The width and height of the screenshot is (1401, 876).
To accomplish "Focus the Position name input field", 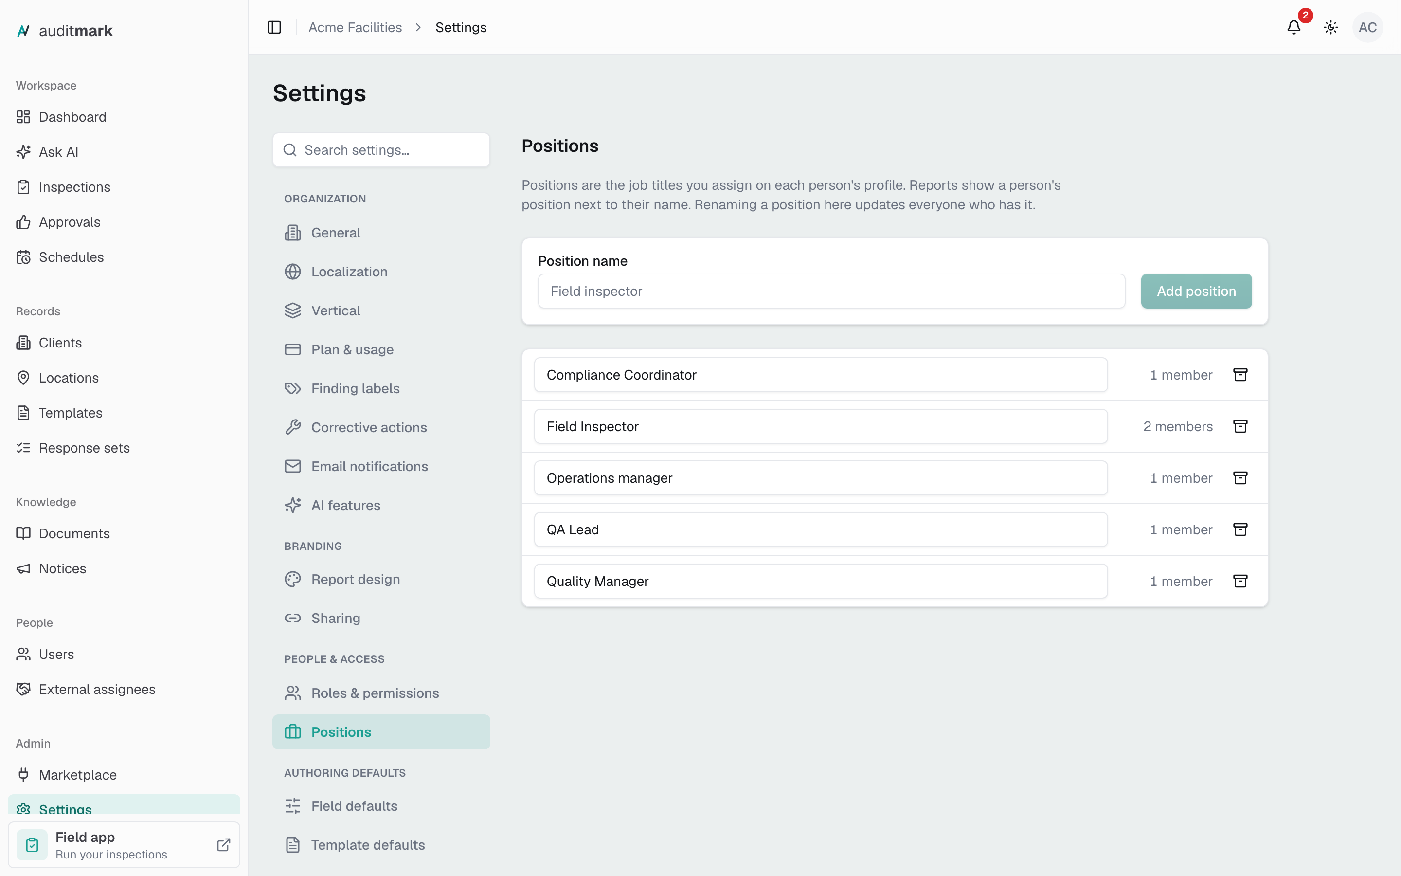I will point(831,291).
